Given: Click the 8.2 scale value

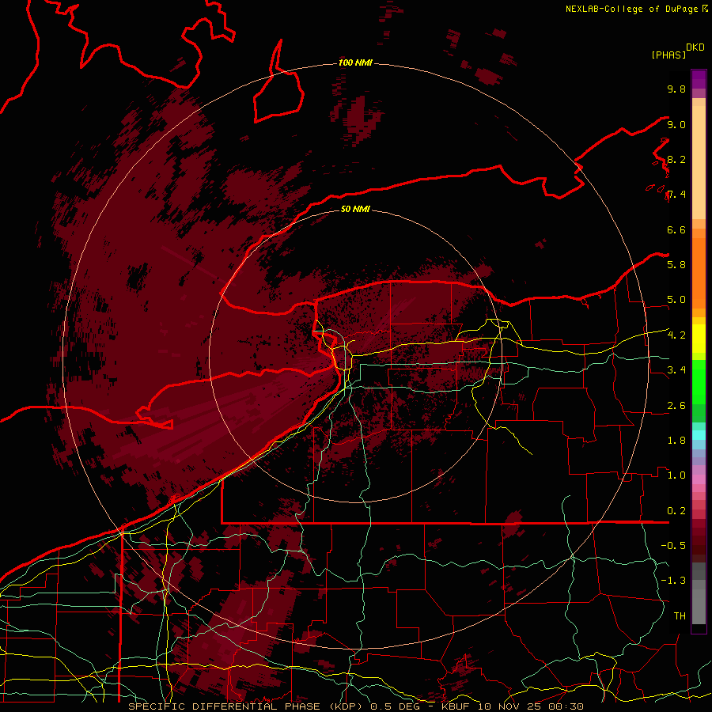Looking at the screenshot, I should (676, 159).
